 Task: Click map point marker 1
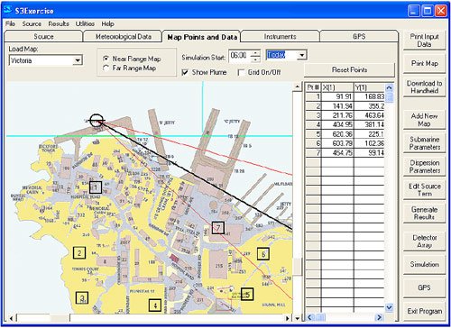pyautogui.click(x=96, y=187)
